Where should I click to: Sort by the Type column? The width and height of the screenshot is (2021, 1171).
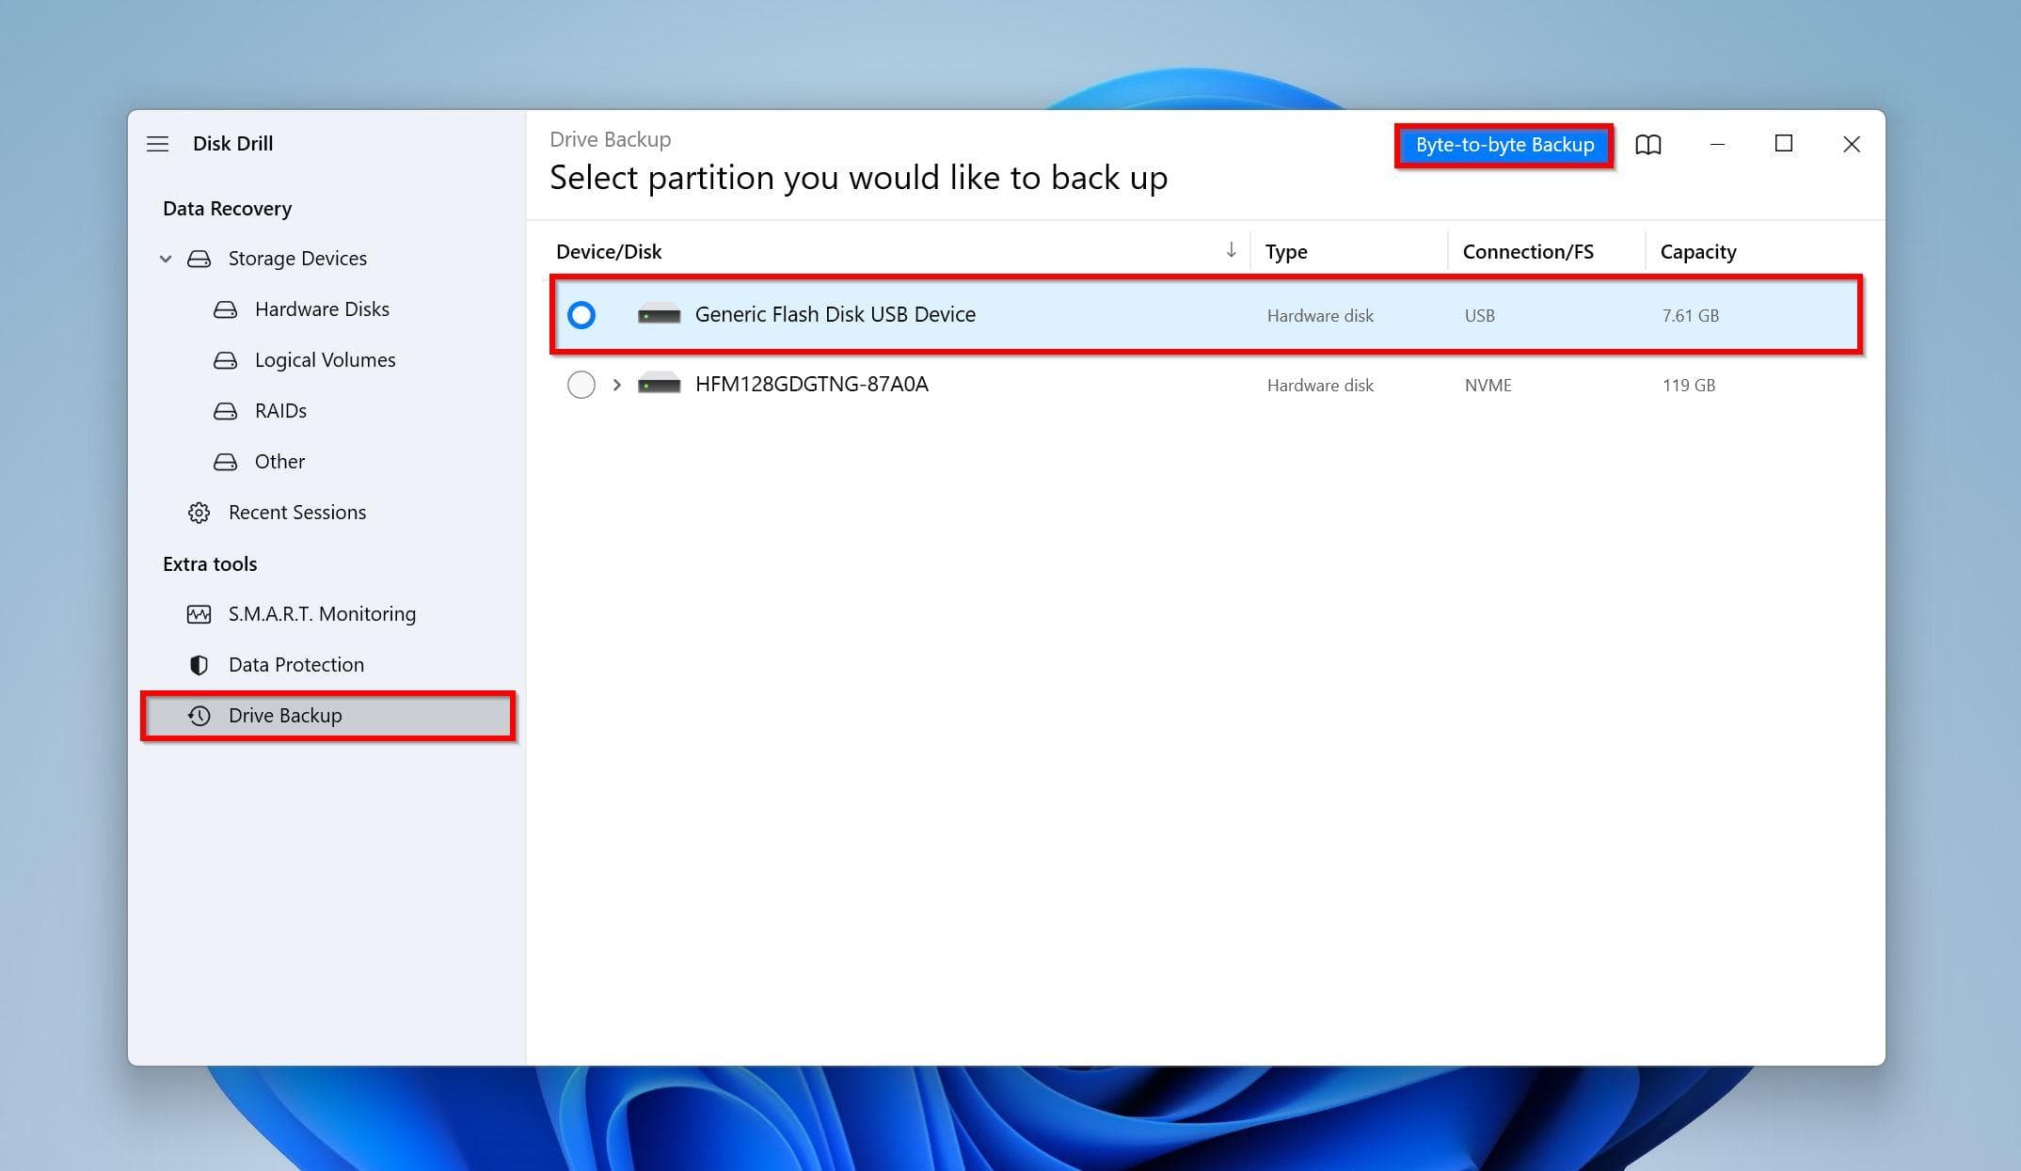[1286, 252]
